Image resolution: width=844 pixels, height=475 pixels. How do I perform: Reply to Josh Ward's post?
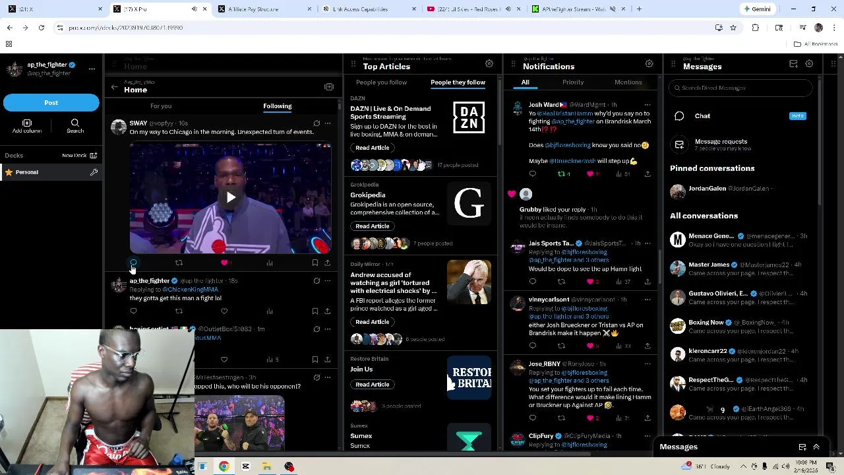coord(533,174)
